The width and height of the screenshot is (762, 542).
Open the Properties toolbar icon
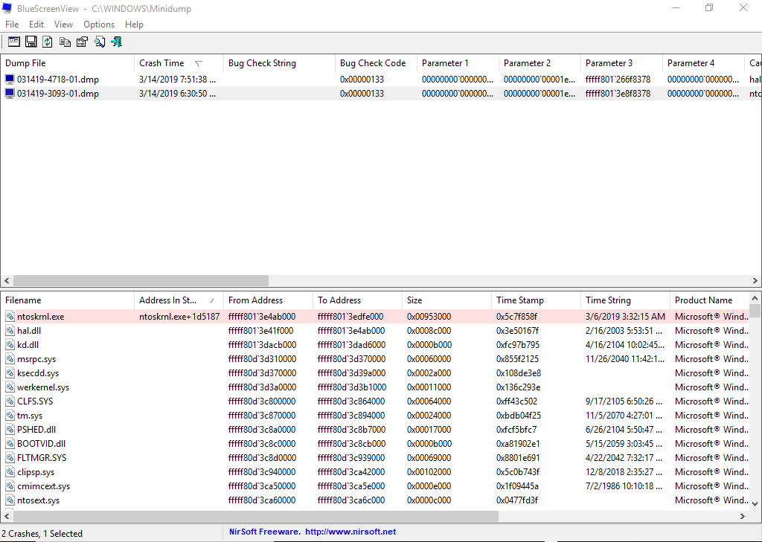tap(82, 42)
